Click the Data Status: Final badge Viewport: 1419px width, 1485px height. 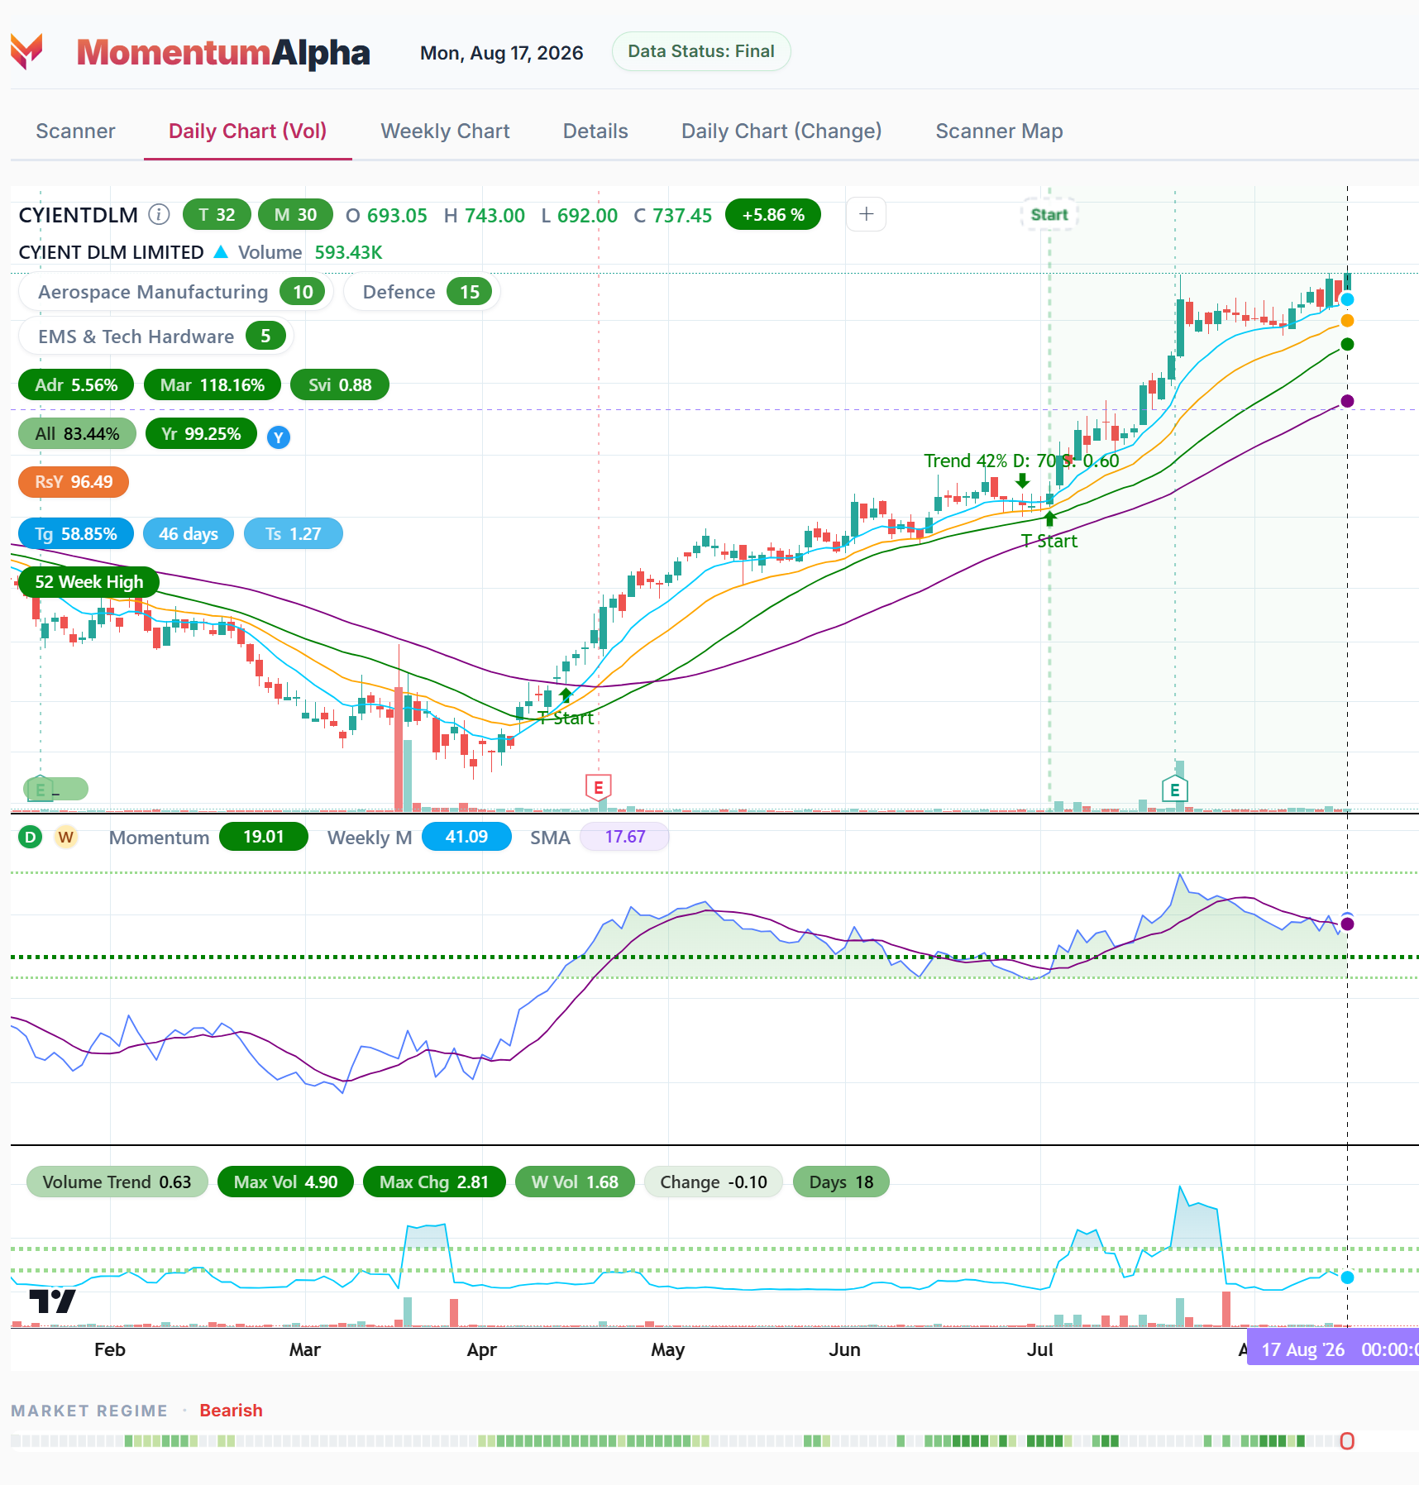[701, 51]
